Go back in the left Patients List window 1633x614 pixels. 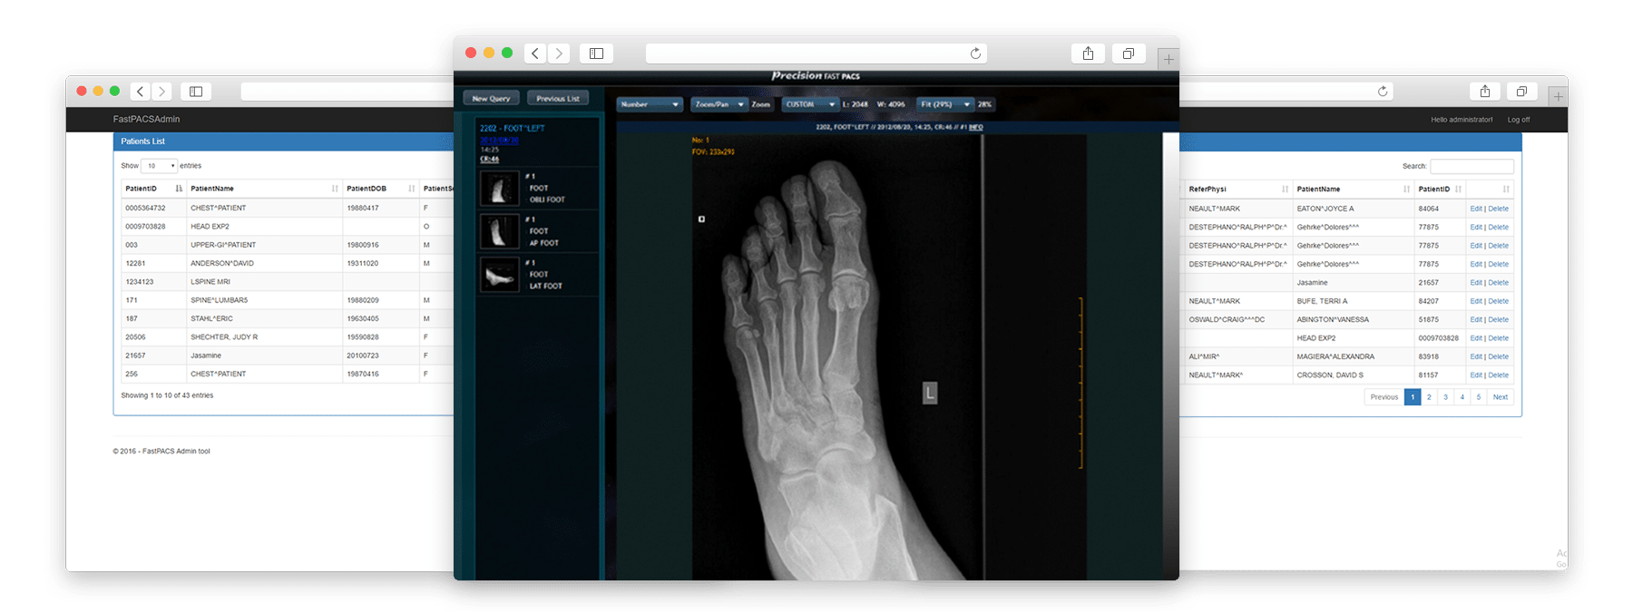point(141,91)
